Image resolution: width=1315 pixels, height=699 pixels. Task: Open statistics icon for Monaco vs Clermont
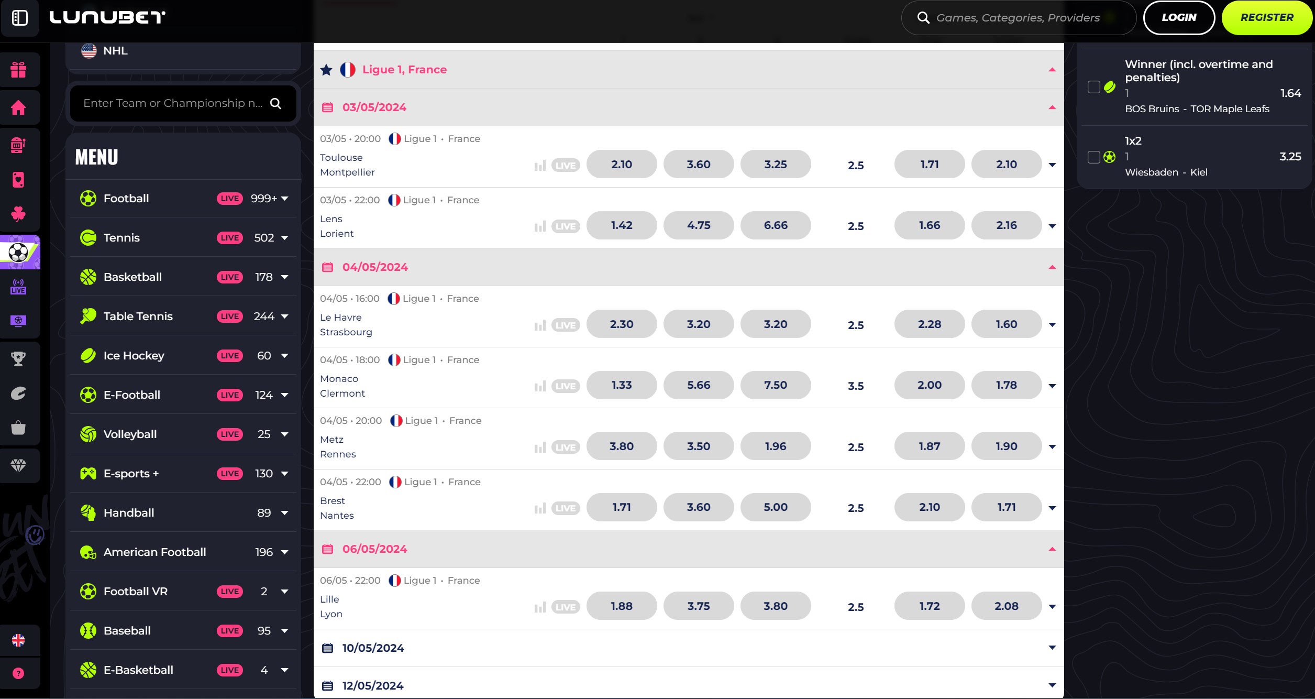pyautogui.click(x=540, y=386)
